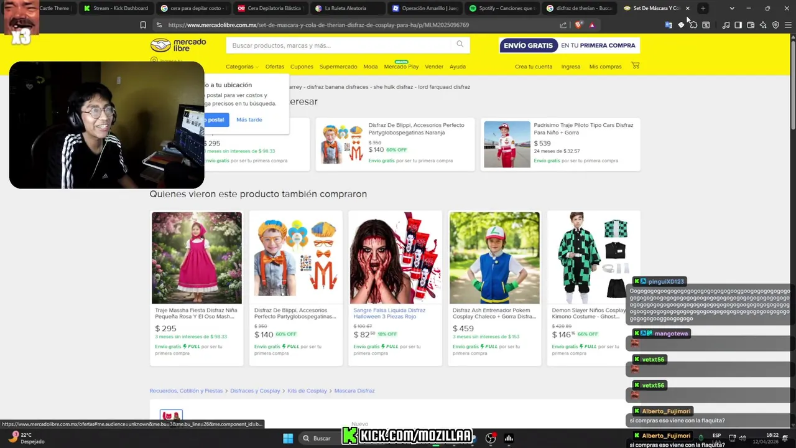This screenshot has height=448, width=796.
Task: Expand the Categorías dropdown menu
Action: tap(242, 67)
